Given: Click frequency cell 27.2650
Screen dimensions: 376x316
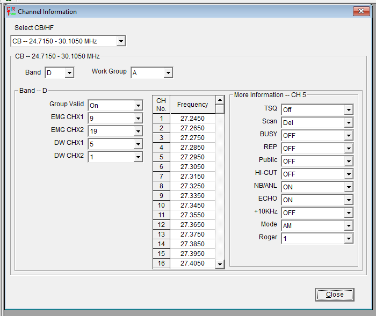Looking at the screenshot, I should pyautogui.click(x=192, y=128).
